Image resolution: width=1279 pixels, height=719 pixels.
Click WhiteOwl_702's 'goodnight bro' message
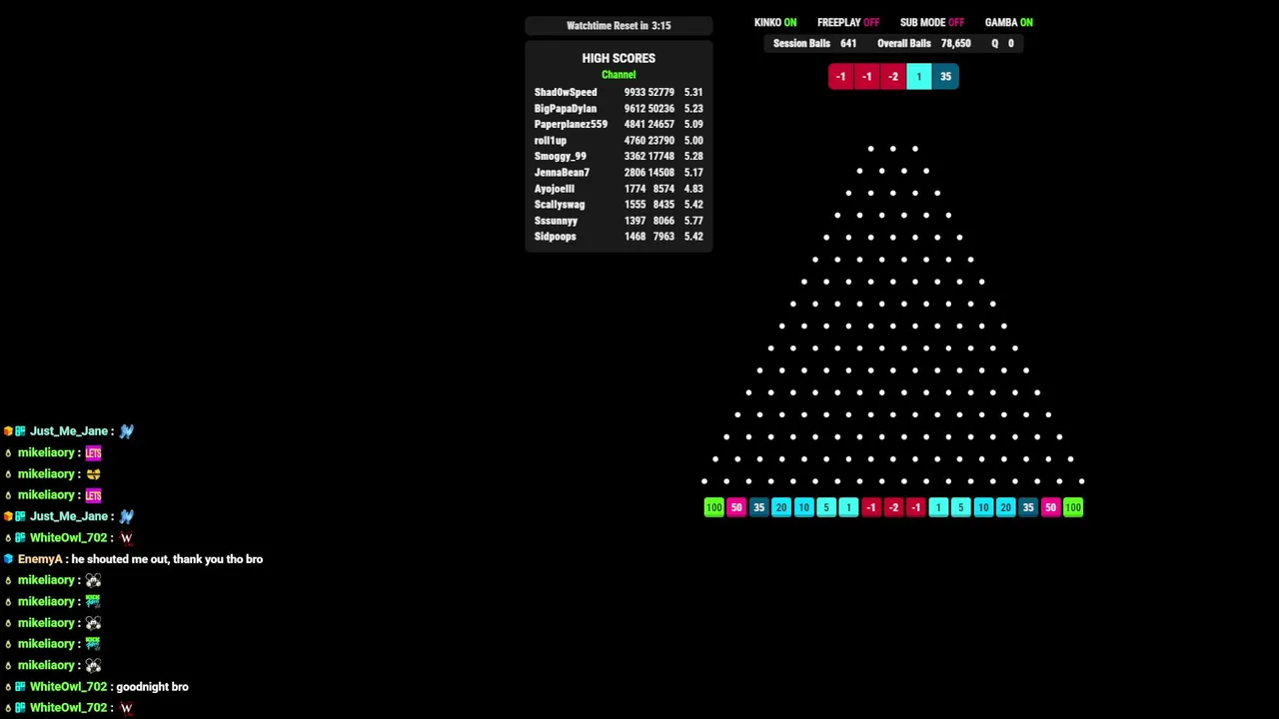point(152,687)
